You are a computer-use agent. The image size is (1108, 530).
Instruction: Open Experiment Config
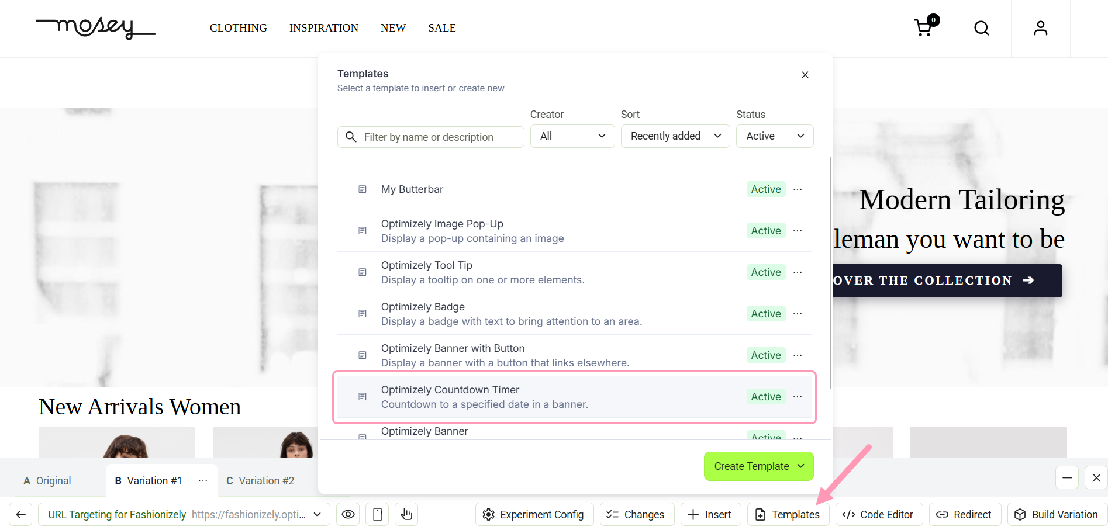(534, 514)
